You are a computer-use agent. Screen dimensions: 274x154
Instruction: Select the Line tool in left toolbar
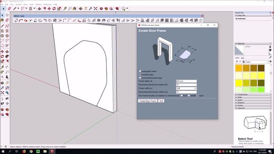tap(2, 26)
